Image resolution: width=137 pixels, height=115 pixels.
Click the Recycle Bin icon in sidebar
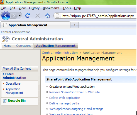coord(5,101)
